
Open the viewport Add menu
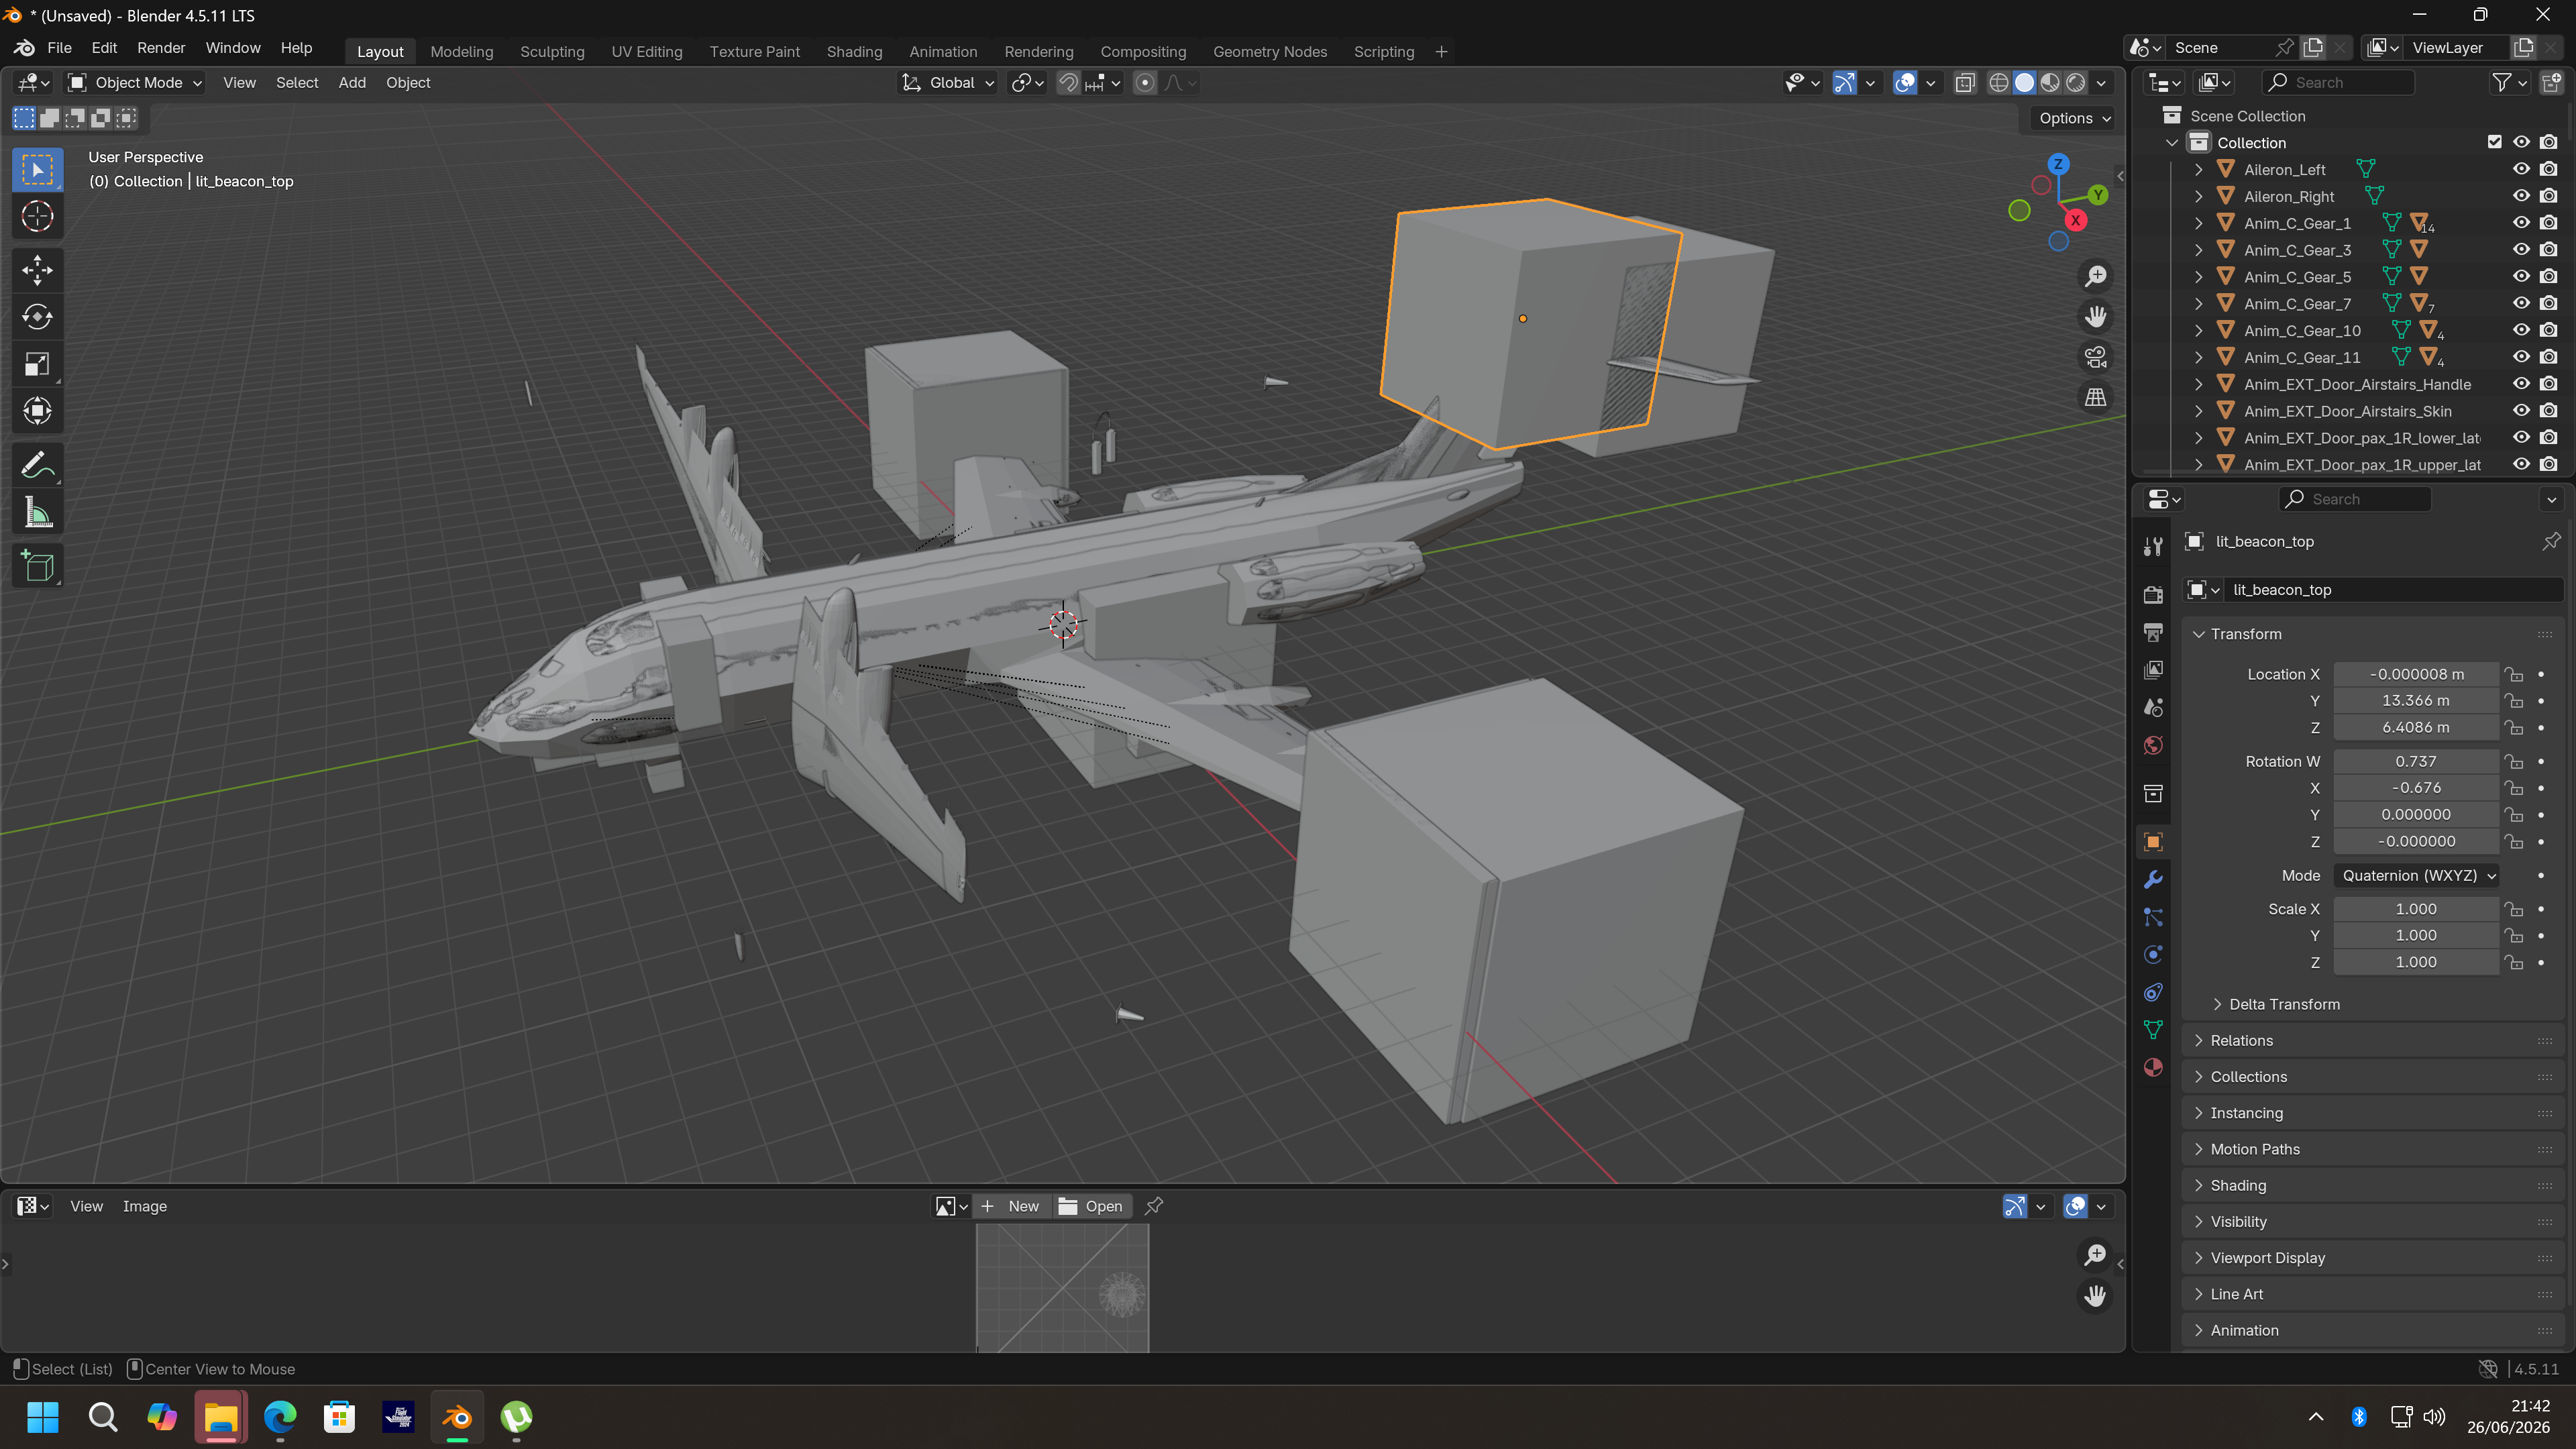point(352,83)
